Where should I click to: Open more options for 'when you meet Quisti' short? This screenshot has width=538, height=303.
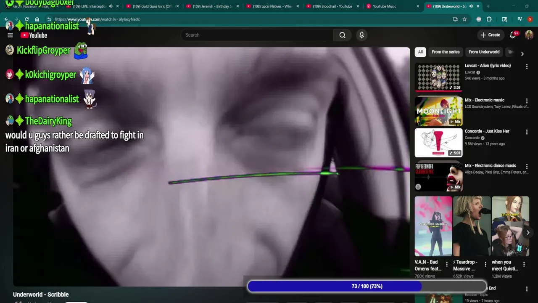(x=524, y=264)
